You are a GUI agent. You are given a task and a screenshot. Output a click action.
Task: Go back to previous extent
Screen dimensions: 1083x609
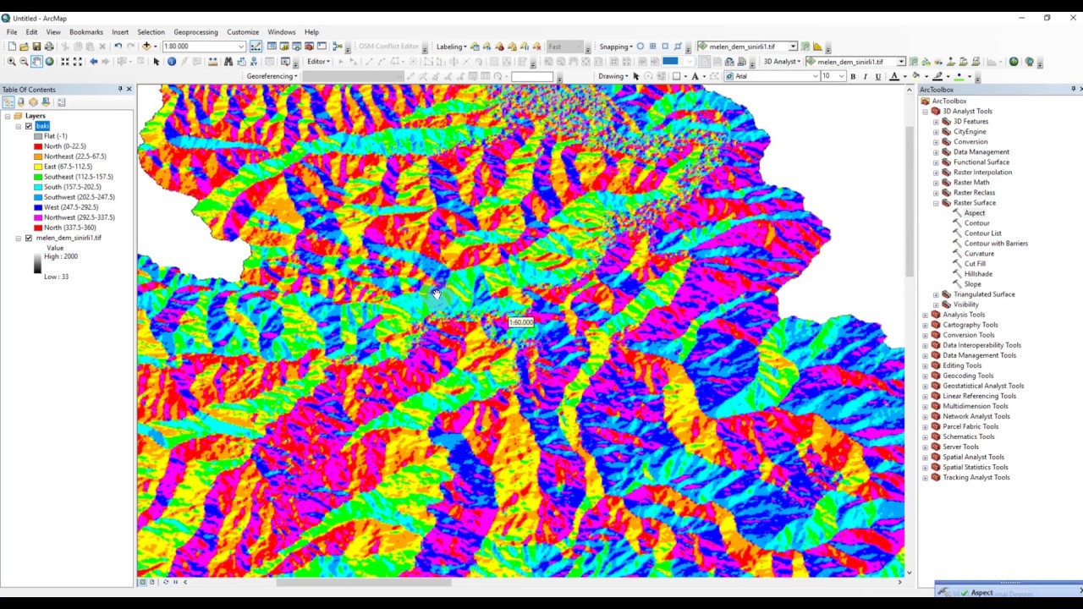pos(93,62)
